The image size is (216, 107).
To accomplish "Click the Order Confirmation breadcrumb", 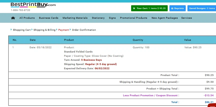I will (x=84, y=30).
